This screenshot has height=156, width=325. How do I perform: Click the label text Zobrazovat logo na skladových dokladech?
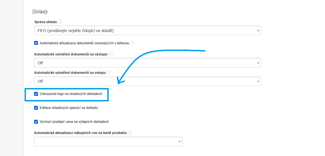coord(71,94)
